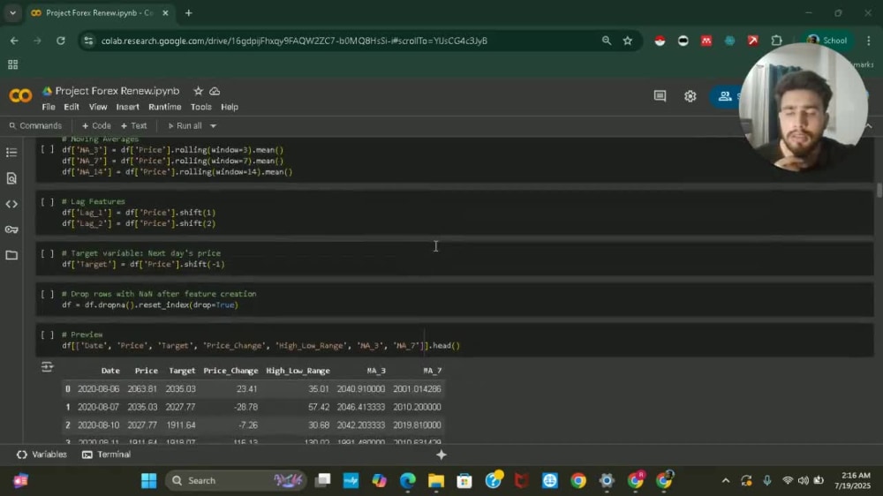Open the find and replace sidebar
This screenshot has height=496, width=883.
point(11,178)
